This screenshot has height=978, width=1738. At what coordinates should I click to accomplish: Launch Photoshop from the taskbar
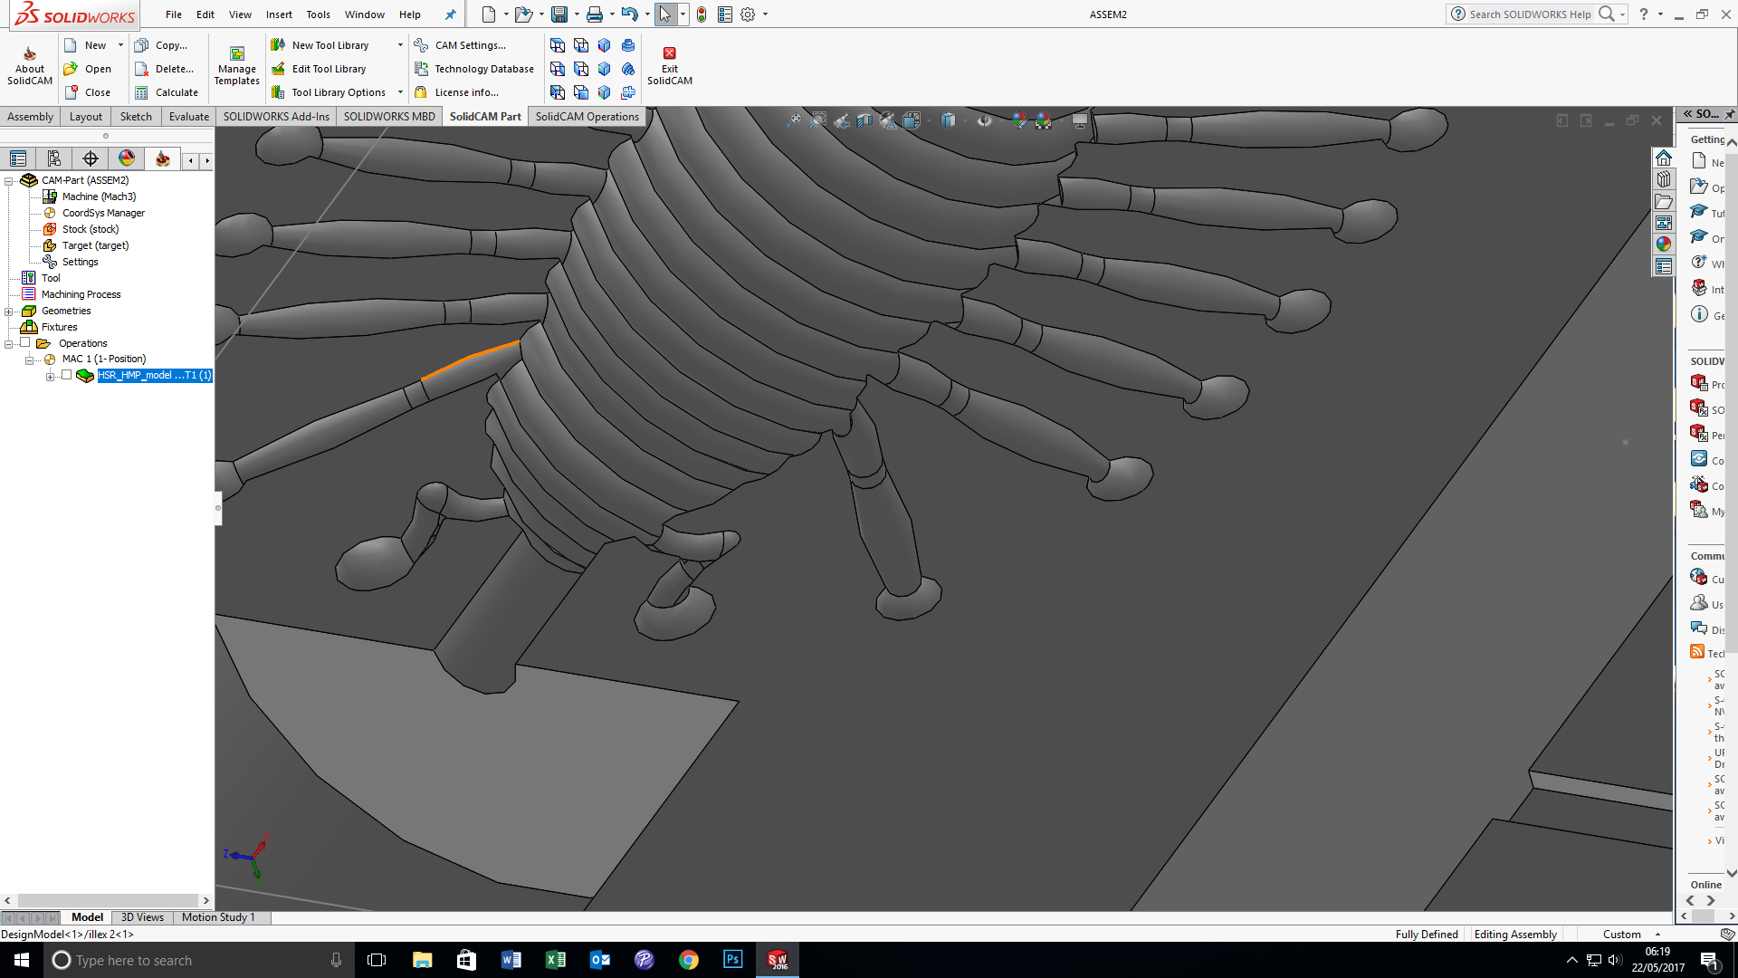coord(732,960)
